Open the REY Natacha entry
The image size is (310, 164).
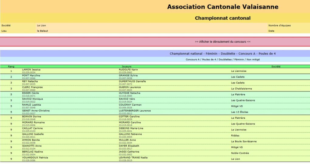[x=30, y=81]
